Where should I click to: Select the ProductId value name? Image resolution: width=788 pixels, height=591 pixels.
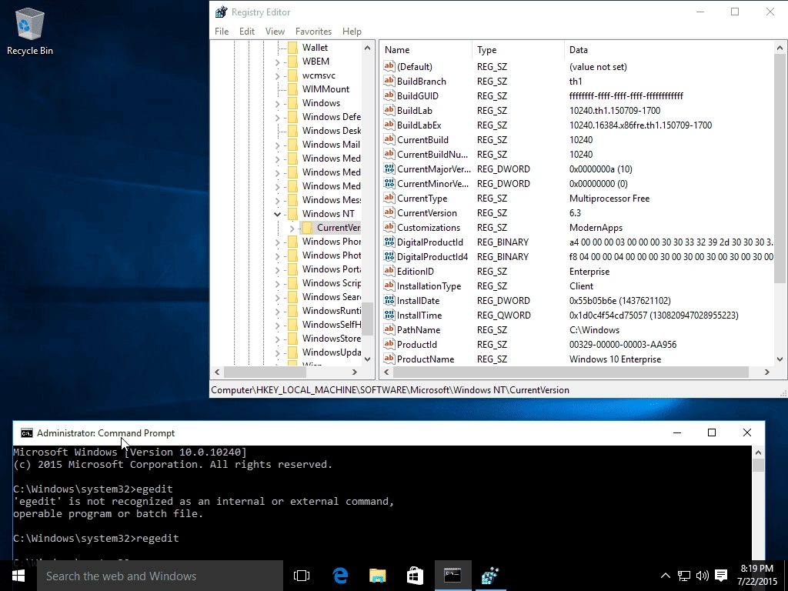(416, 344)
